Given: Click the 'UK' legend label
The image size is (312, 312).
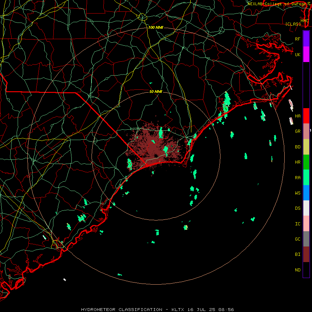Looking at the screenshot, I should pos(297,54).
